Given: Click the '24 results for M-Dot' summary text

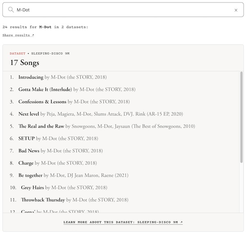Looking at the screenshot, I should pyautogui.click(x=45, y=27).
